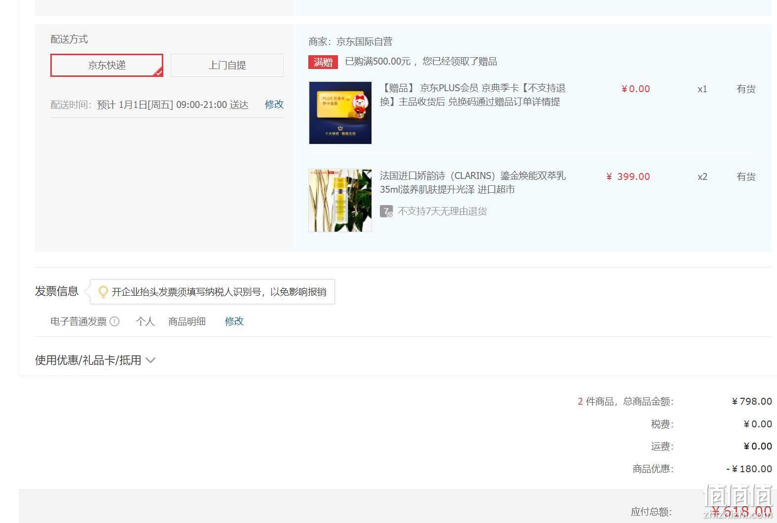
Task: Click the 配送方式 section heading
Action: 69,39
